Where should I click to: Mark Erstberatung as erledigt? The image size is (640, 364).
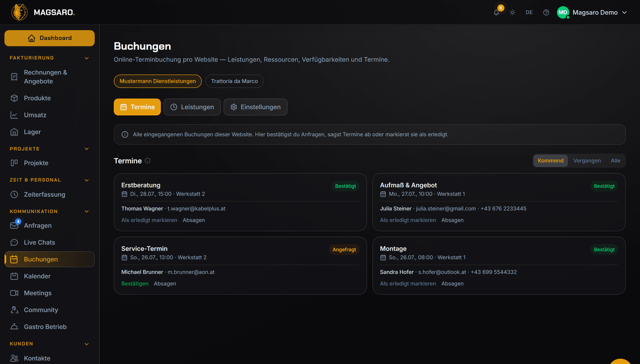(x=149, y=220)
